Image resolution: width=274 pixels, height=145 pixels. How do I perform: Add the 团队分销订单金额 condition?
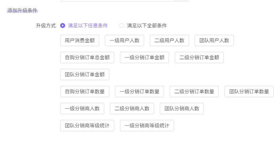85,74
